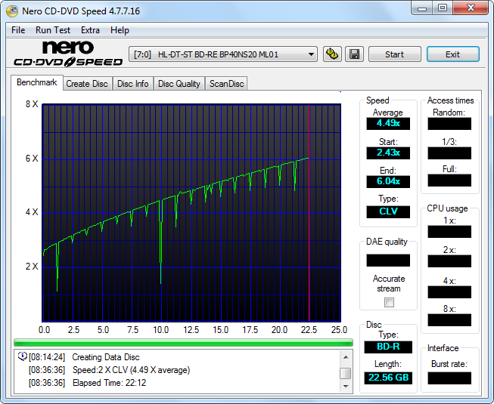Image resolution: width=494 pixels, height=404 pixels.
Task: Switch to the Disc Info tab
Action: [133, 84]
